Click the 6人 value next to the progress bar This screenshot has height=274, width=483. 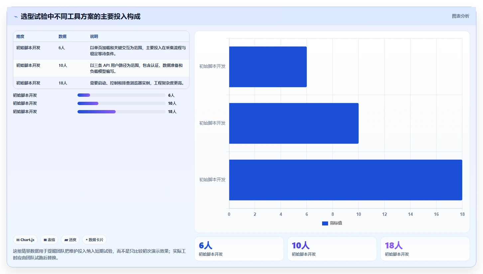(171, 95)
